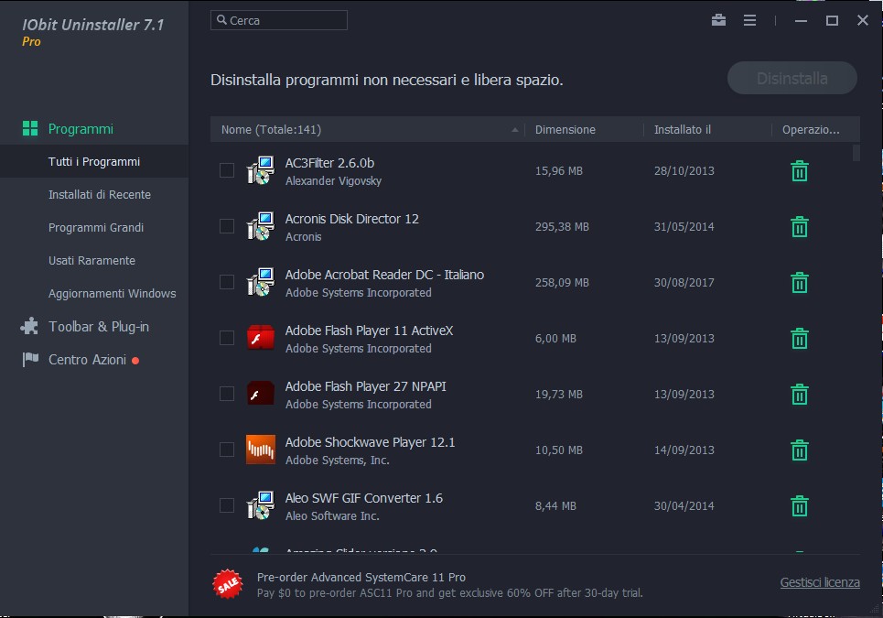Screen dimensions: 883x618
Task: Open the Gestisci licenza link
Action: [819, 582]
